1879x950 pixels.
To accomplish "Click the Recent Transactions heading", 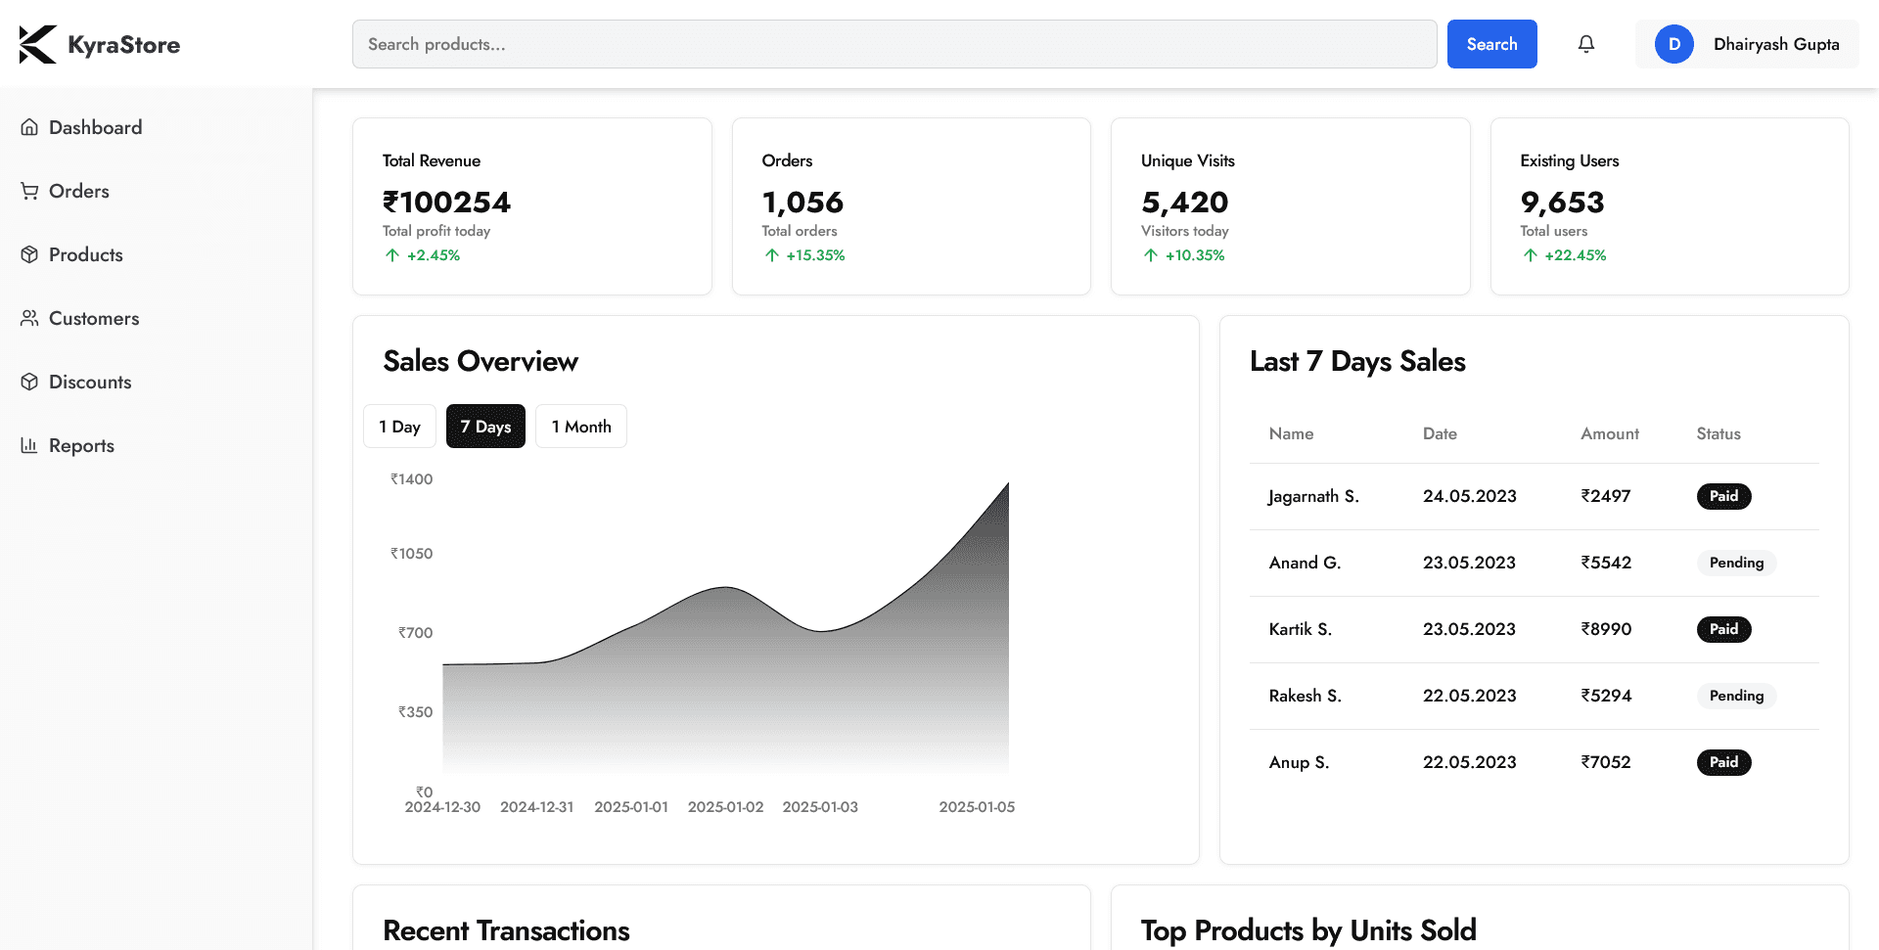I will [506, 930].
